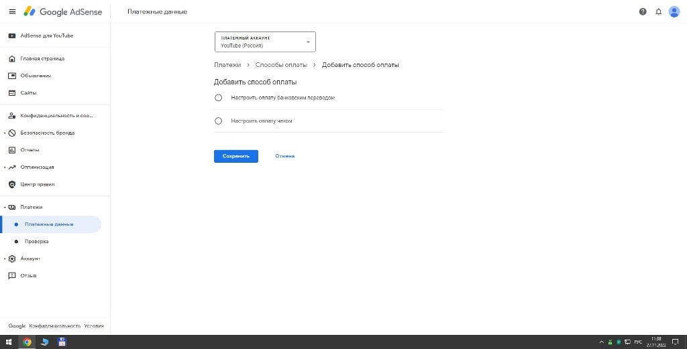Open the hamburger main menu

(x=11, y=12)
